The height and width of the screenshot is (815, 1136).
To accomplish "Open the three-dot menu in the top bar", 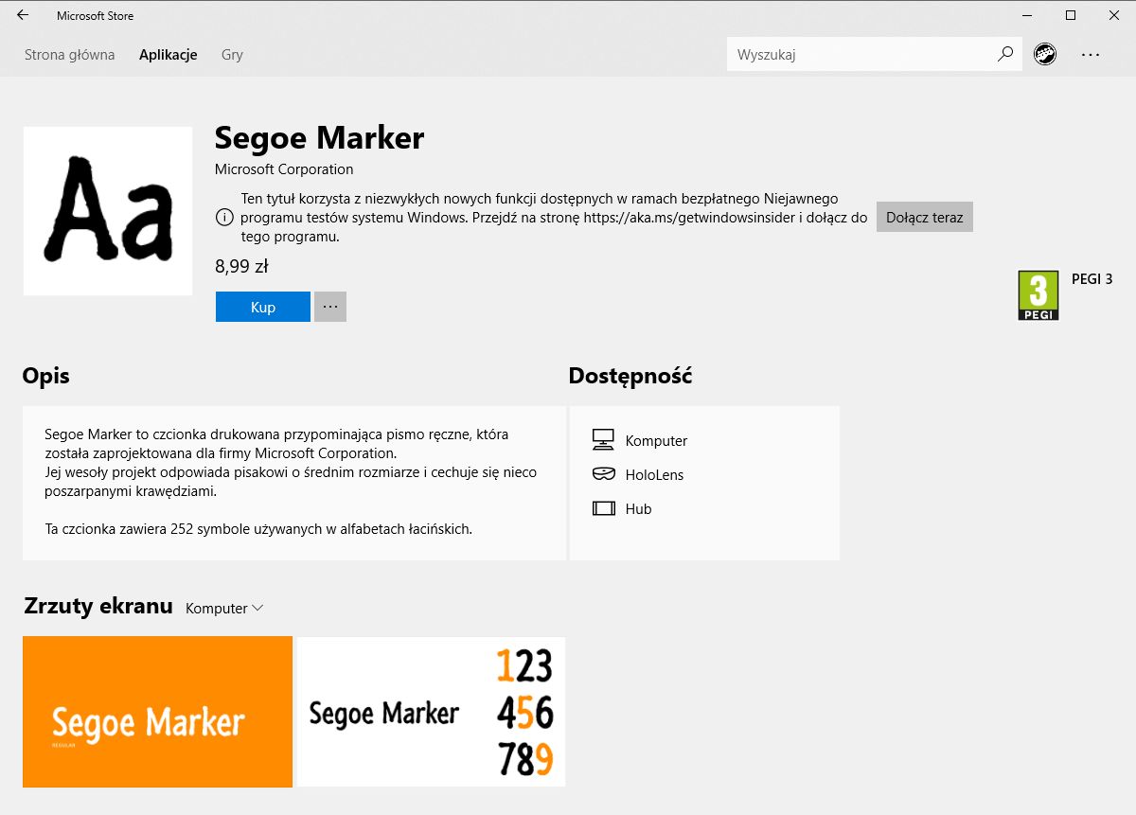I will pyautogui.click(x=1091, y=54).
